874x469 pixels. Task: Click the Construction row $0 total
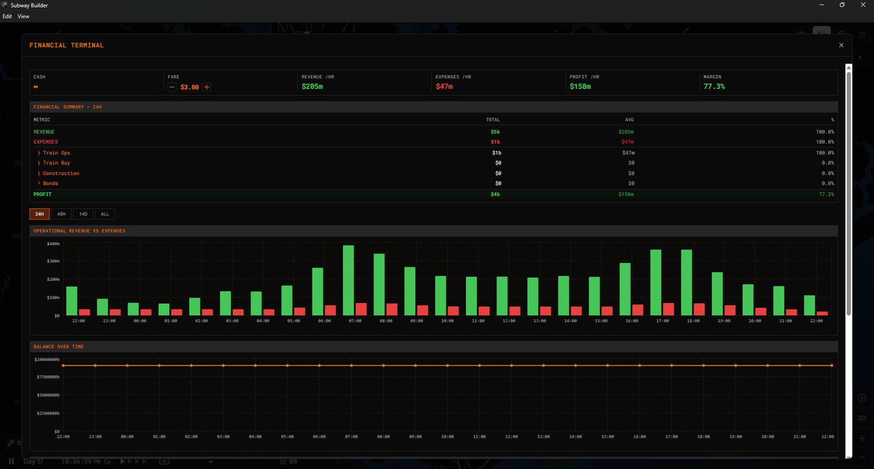(498, 174)
